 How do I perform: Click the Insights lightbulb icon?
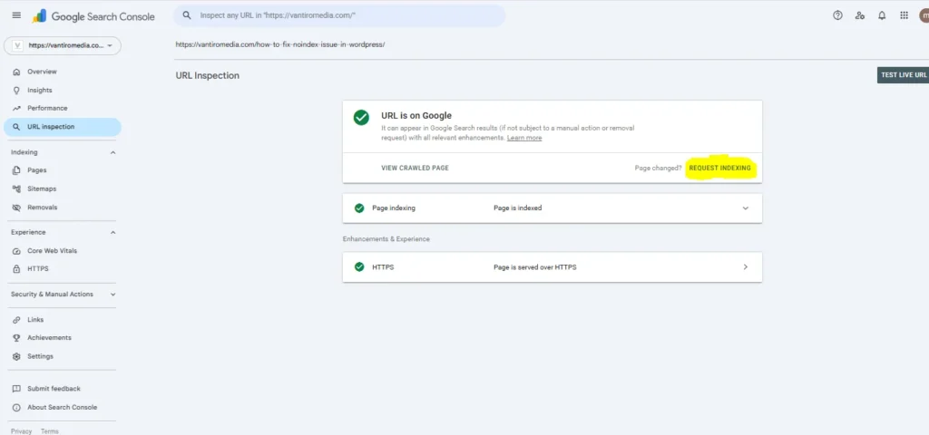point(16,90)
